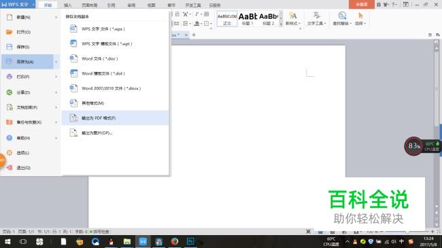
Task: Click the Backup and Restore icon
Action: pos(10,122)
